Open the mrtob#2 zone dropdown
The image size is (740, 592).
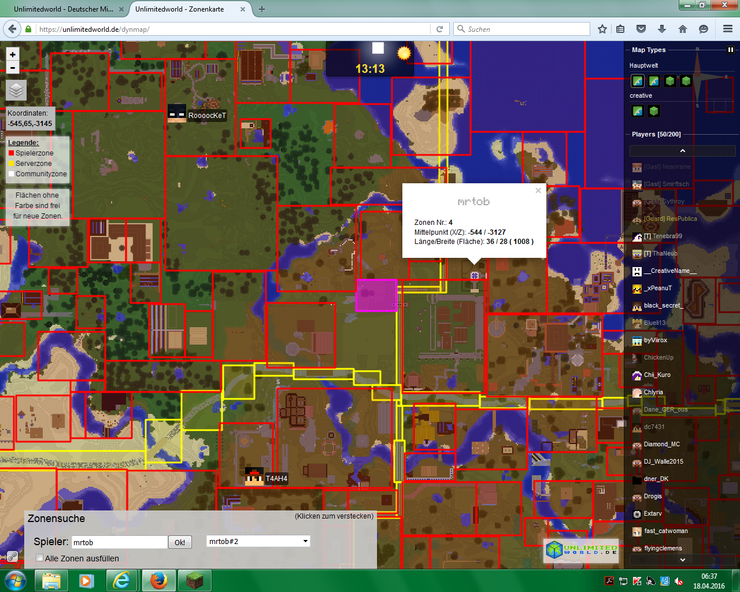[258, 541]
